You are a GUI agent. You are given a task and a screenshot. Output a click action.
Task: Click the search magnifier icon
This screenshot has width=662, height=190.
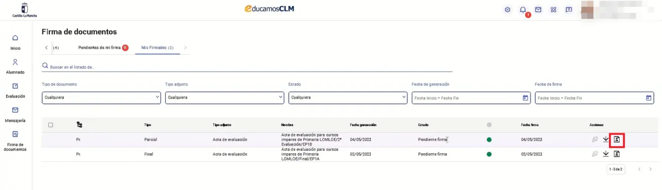[45, 66]
